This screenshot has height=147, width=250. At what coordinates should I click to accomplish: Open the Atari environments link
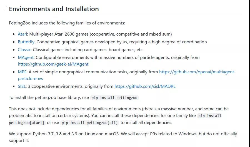pos(22,34)
